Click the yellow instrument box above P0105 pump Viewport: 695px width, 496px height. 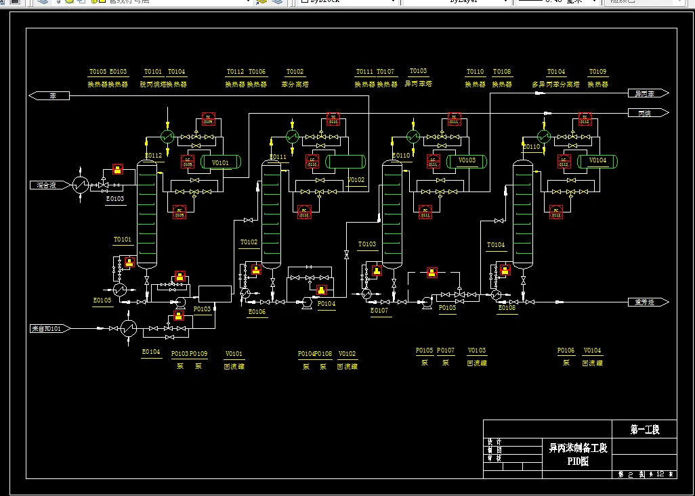coord(431,272)
